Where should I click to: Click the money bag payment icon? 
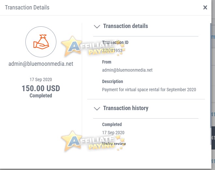41,42
